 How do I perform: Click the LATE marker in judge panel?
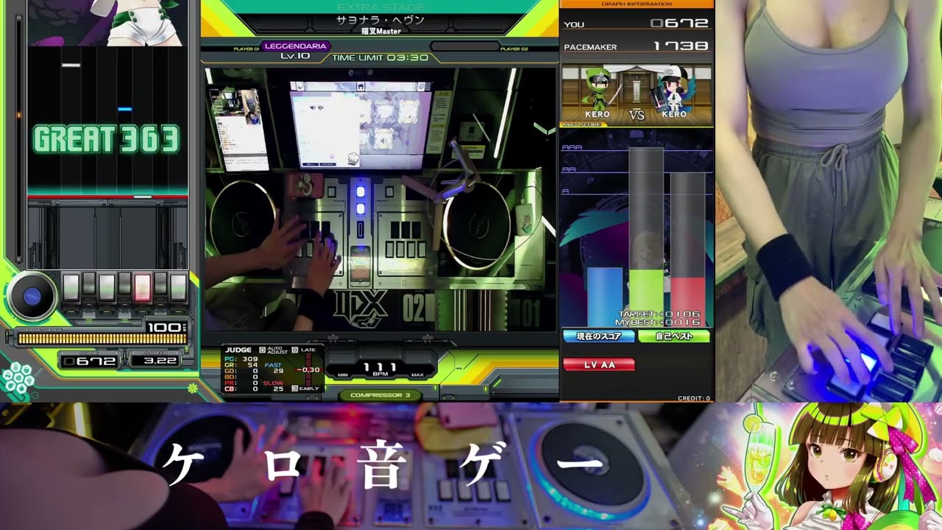click(305, 350)
